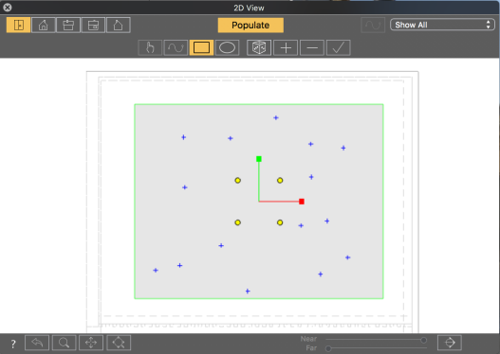The width and height of the screenshot is (500, 354).
Task: Click the Populate button
Action: [250, 26]
